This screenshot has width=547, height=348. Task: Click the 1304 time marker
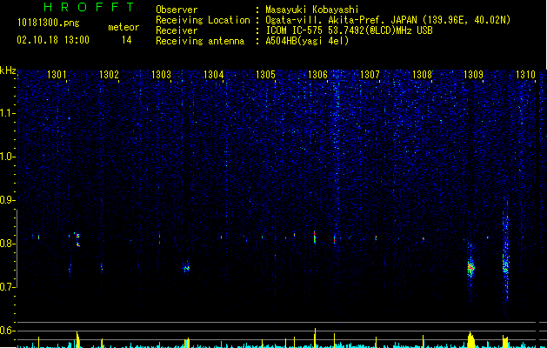point(213,75)
